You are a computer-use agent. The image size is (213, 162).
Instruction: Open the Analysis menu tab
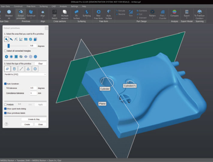click(x=63, y=6)
